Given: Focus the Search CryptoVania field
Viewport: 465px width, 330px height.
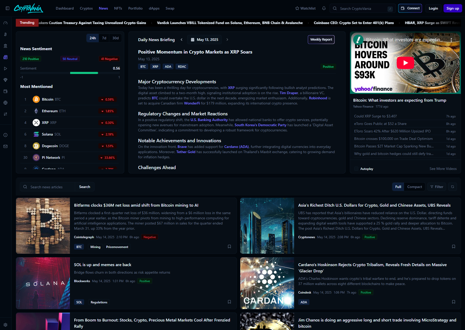Looking at the screenshot, I should point(363,9).
